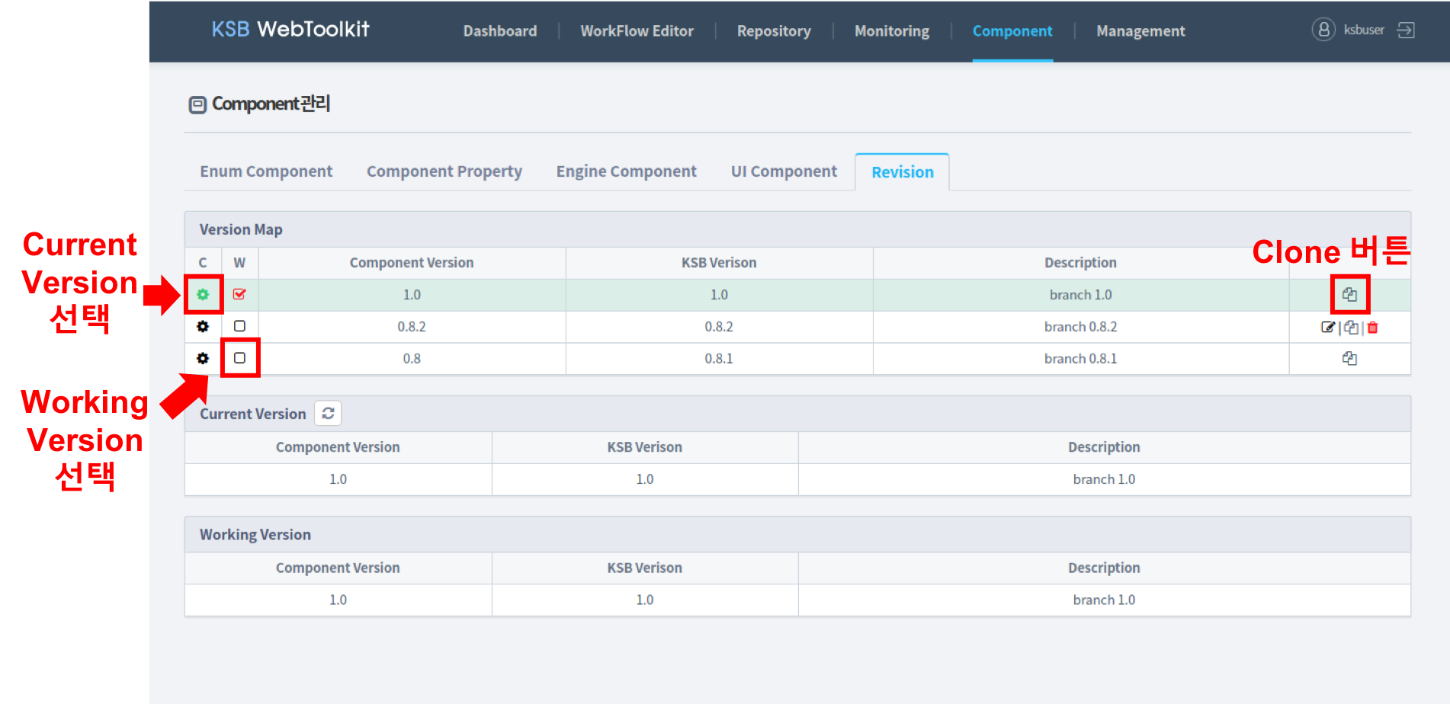Image resolution: width=1450 pixels, height=704 pixels.
Task: Click the KSB WebToolkit logo
Action: [290, 29]
